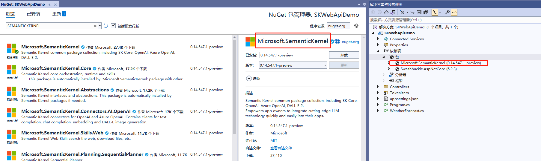This screenshot has height=161, width=541.
Task: Click the Swashbuckle.AspNetCore package icon in tree
Action: click(397, 69)
